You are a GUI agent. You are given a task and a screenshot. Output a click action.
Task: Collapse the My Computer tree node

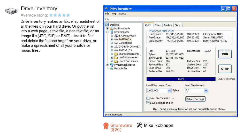107,32
